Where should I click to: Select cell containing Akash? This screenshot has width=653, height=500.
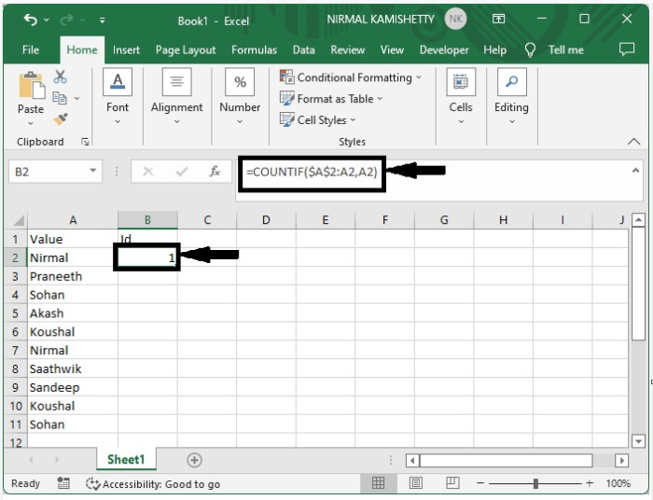click(x=73, y=313)
